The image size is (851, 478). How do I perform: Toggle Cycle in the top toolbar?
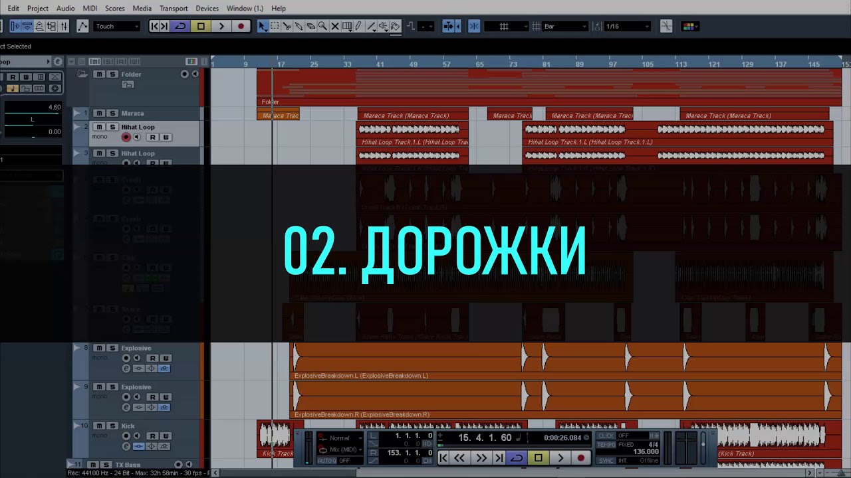180,27
